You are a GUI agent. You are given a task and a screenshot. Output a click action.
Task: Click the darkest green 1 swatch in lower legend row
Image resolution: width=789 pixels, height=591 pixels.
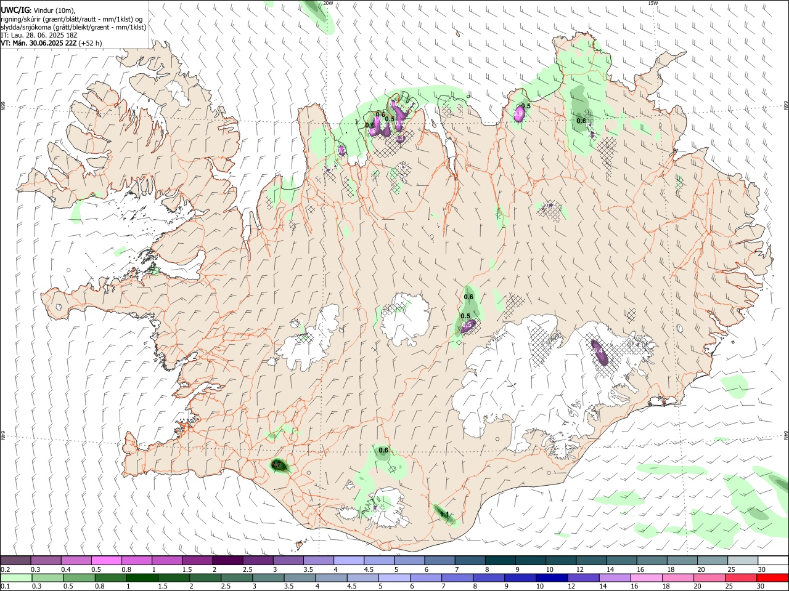[142, 578]
